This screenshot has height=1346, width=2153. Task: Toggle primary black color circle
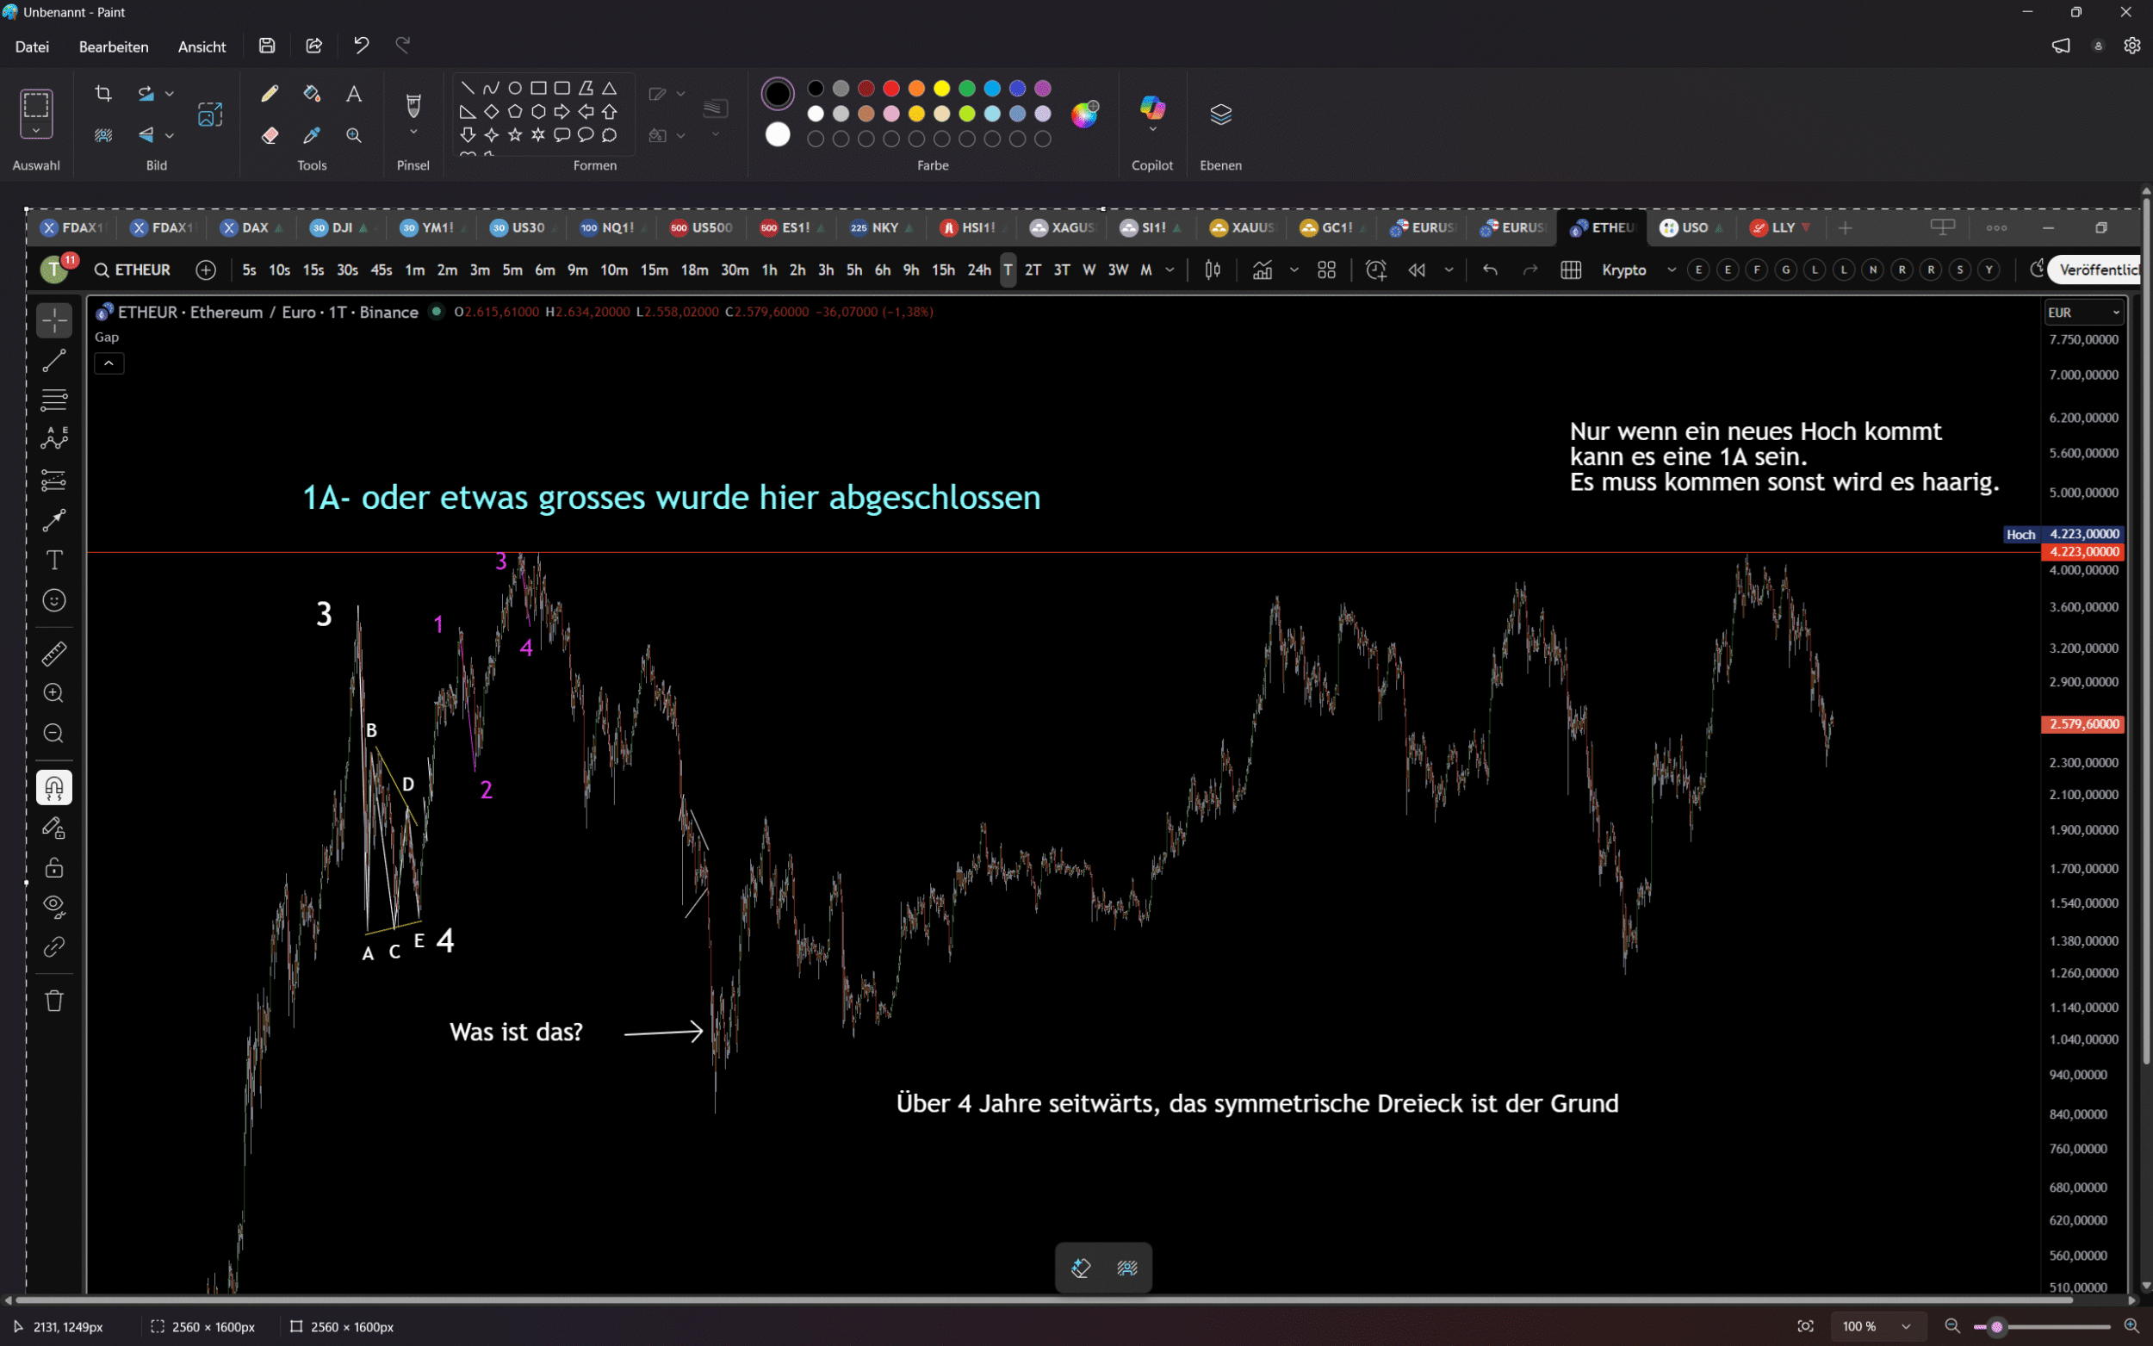[x=777, y=93]
